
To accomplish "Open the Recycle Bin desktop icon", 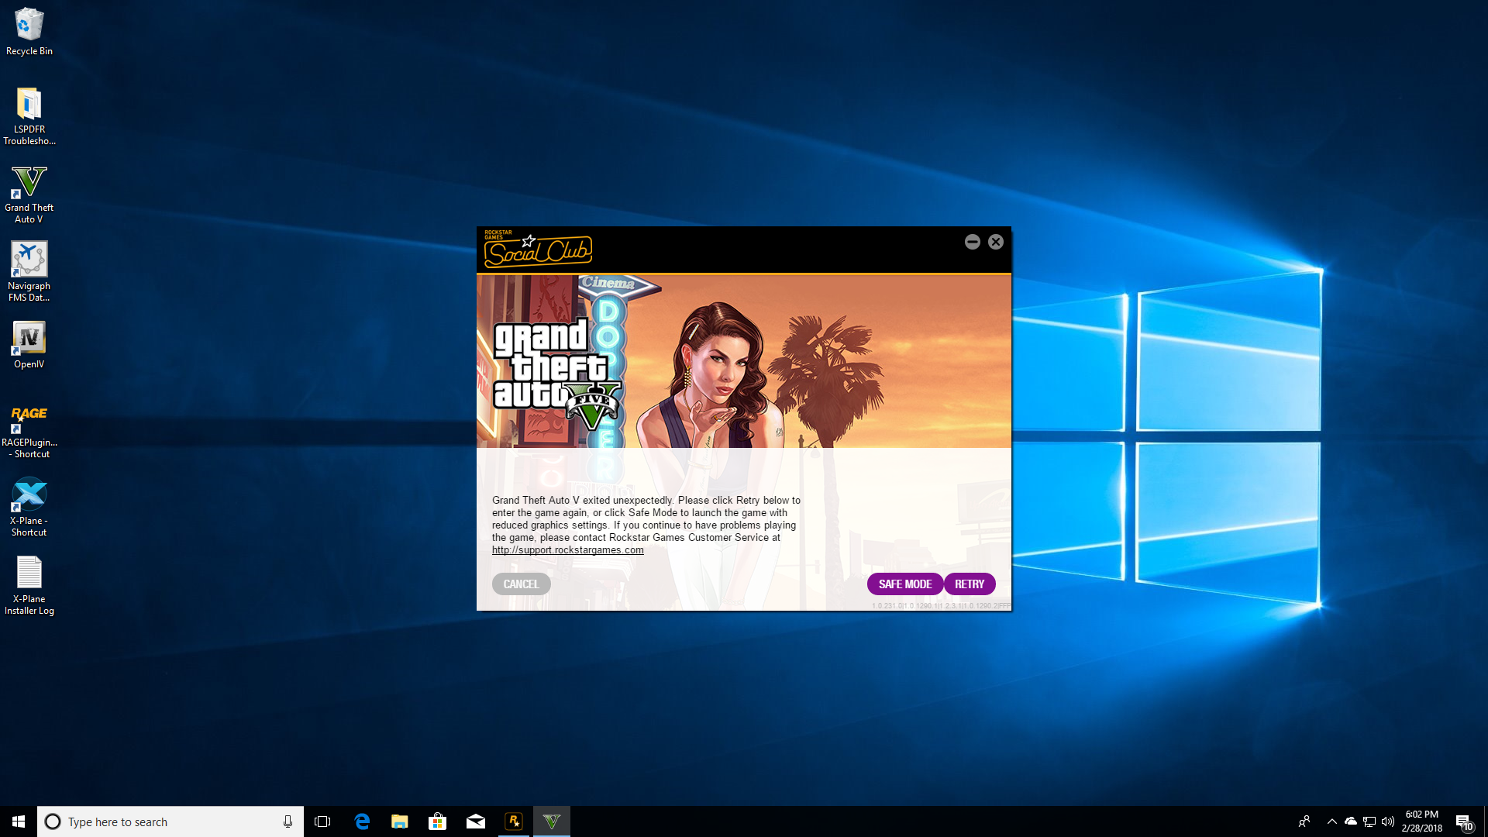I will (x=29, y=31).
